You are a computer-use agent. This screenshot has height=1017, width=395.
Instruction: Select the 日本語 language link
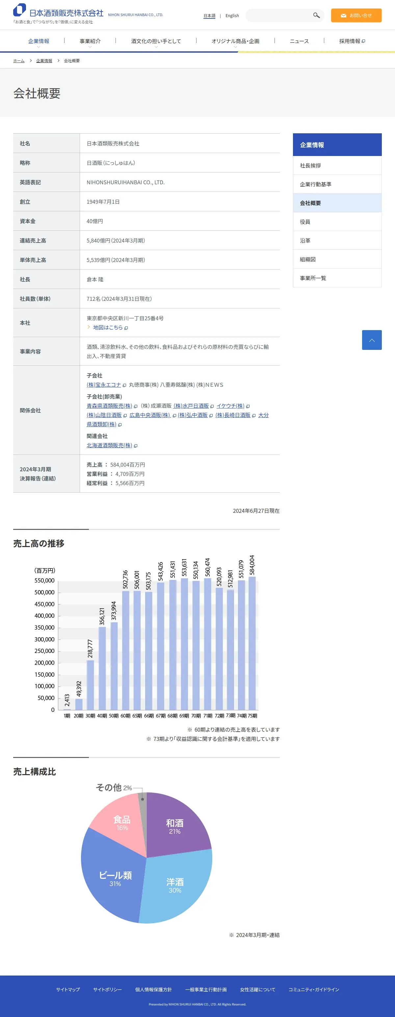(209, 16)
